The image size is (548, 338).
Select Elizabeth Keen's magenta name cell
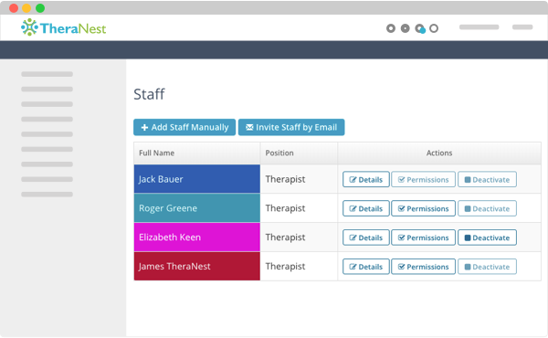197,237
